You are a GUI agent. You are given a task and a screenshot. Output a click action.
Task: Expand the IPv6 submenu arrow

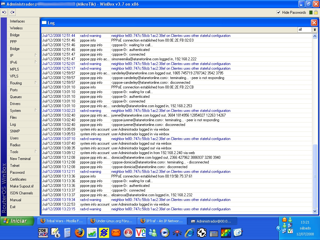36,62
